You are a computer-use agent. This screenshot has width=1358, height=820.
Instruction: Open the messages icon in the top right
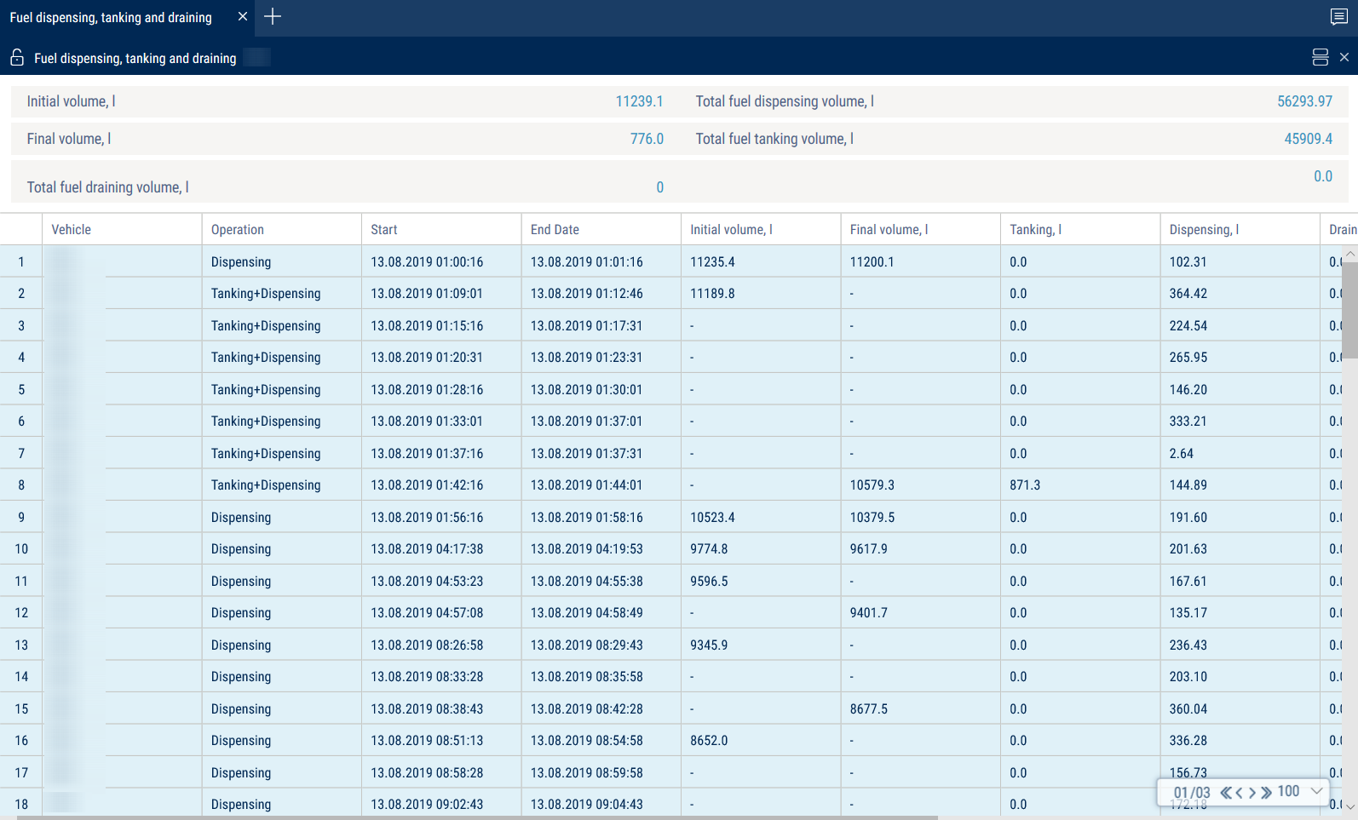point(1338,17)
